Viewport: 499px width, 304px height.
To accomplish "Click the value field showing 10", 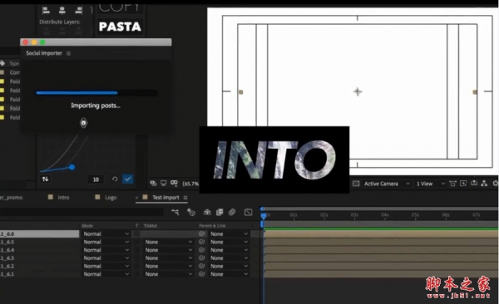I will click(96, 179).
